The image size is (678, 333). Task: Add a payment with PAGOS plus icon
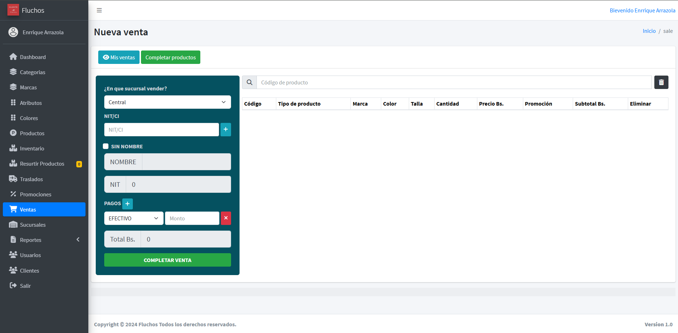[x=128, y=204]
